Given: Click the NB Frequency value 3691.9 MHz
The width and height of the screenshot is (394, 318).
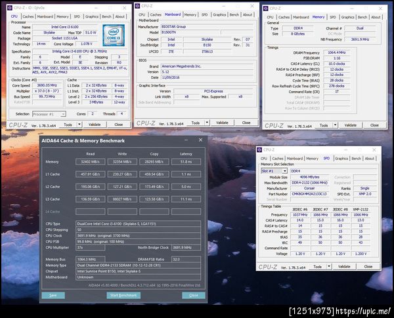Looking at the screenshot, I should pyautogui.click(x=360, y=39).
